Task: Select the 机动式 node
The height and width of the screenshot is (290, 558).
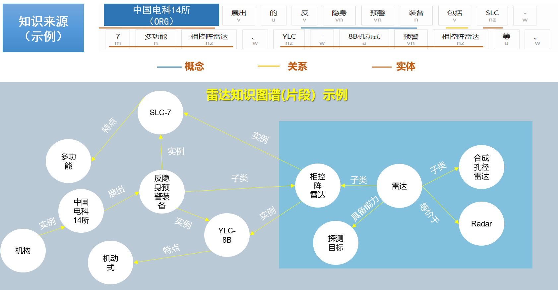Action: tap(110, 263)
